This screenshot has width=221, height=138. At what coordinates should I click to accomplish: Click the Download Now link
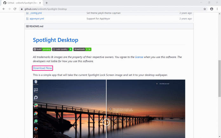pos(43,68)
